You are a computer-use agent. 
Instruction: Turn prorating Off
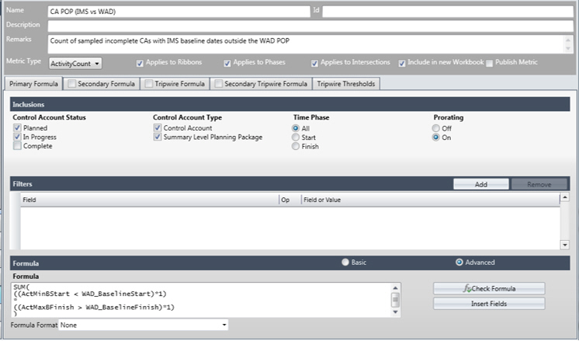(x=437, y=128)
